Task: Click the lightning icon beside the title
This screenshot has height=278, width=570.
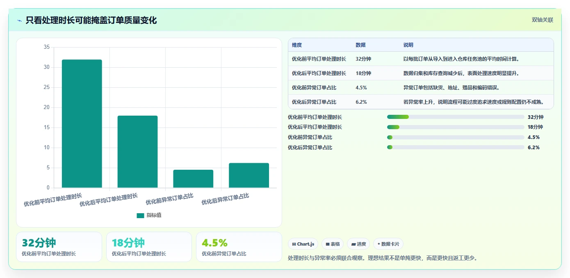Action: point(20,21)
